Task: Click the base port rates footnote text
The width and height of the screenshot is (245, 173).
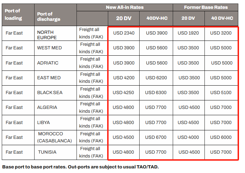Action: coord(80,167)
